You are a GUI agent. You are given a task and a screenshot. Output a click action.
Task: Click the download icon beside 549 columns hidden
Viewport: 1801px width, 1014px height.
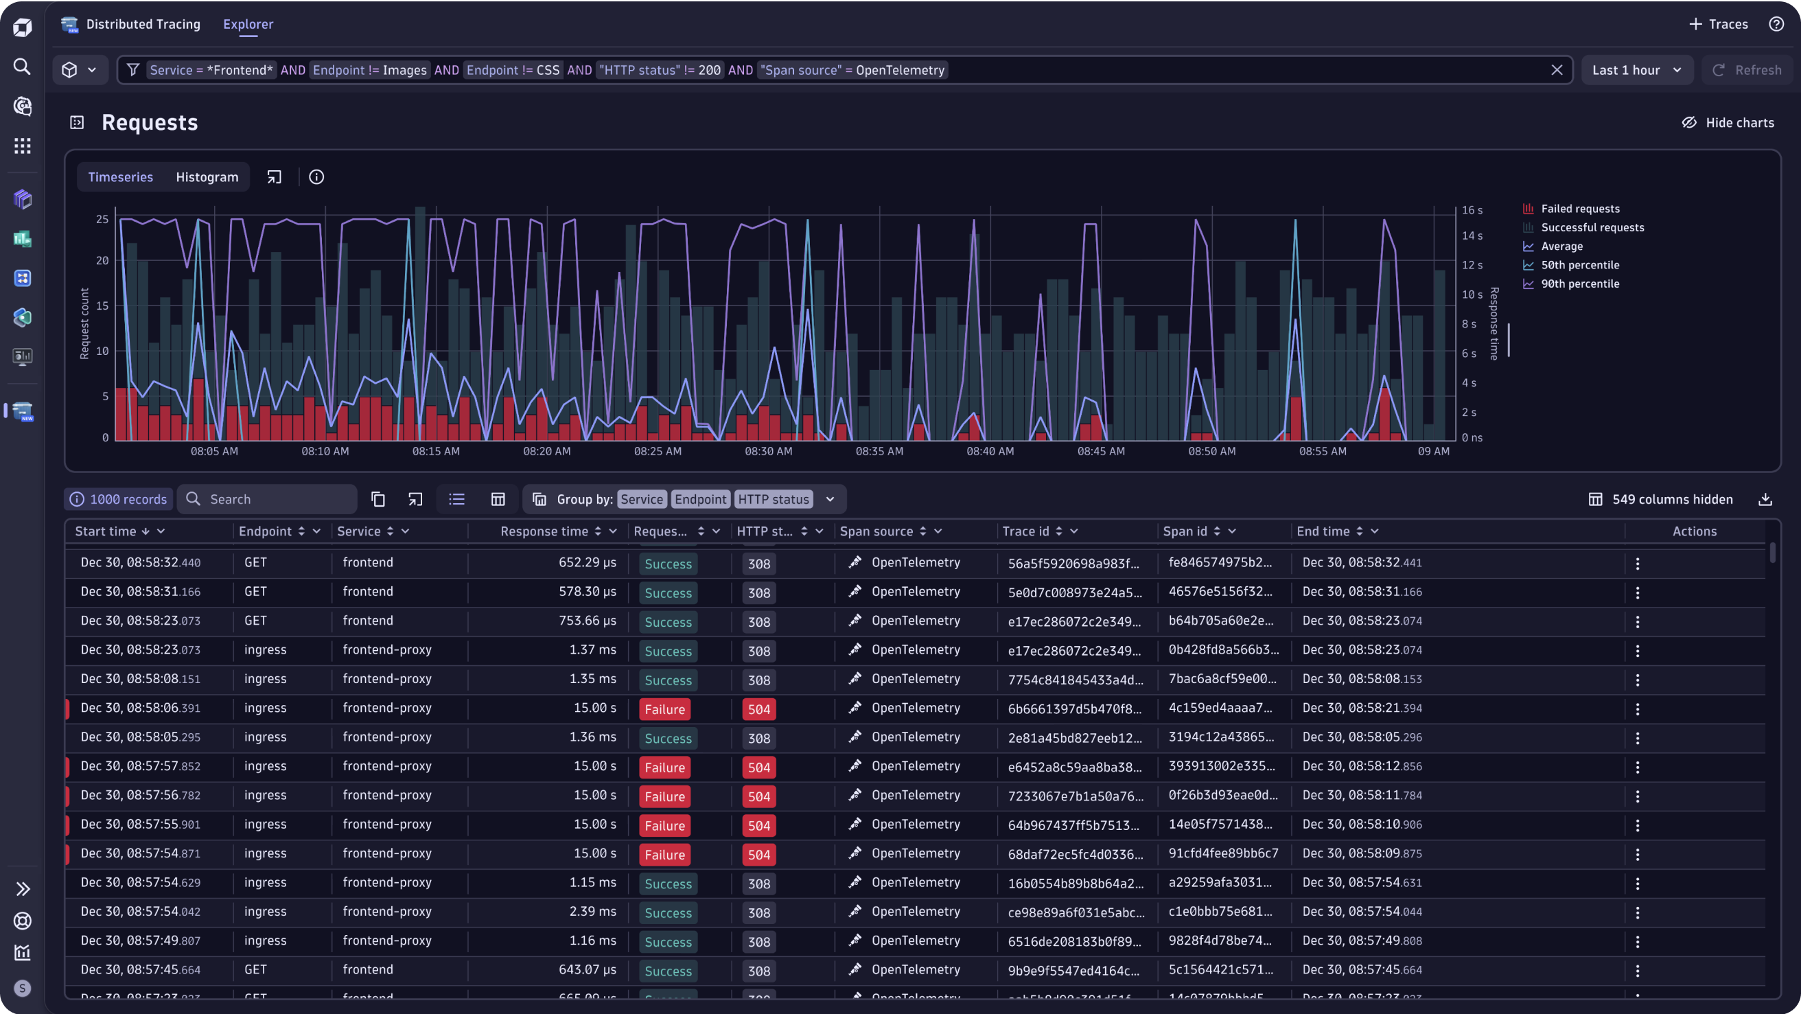tap(1766, 498)
